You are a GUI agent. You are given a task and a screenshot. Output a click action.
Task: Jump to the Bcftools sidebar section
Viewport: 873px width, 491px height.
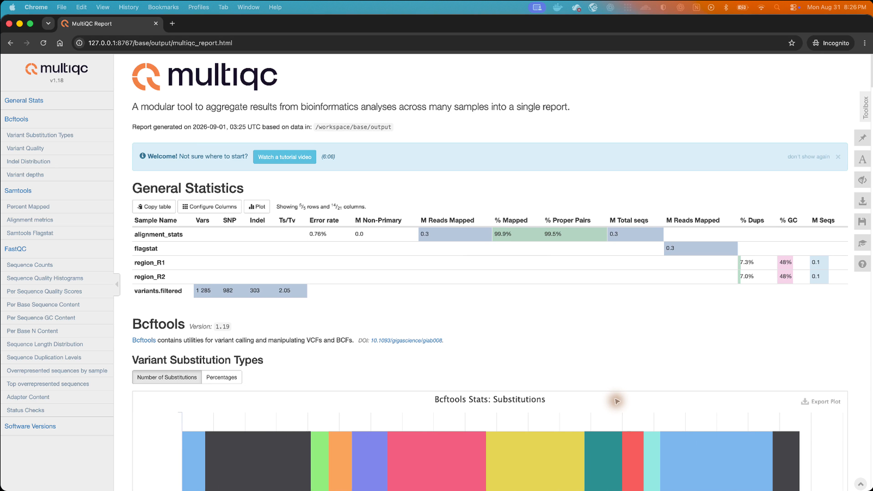[x=16, y=119]
